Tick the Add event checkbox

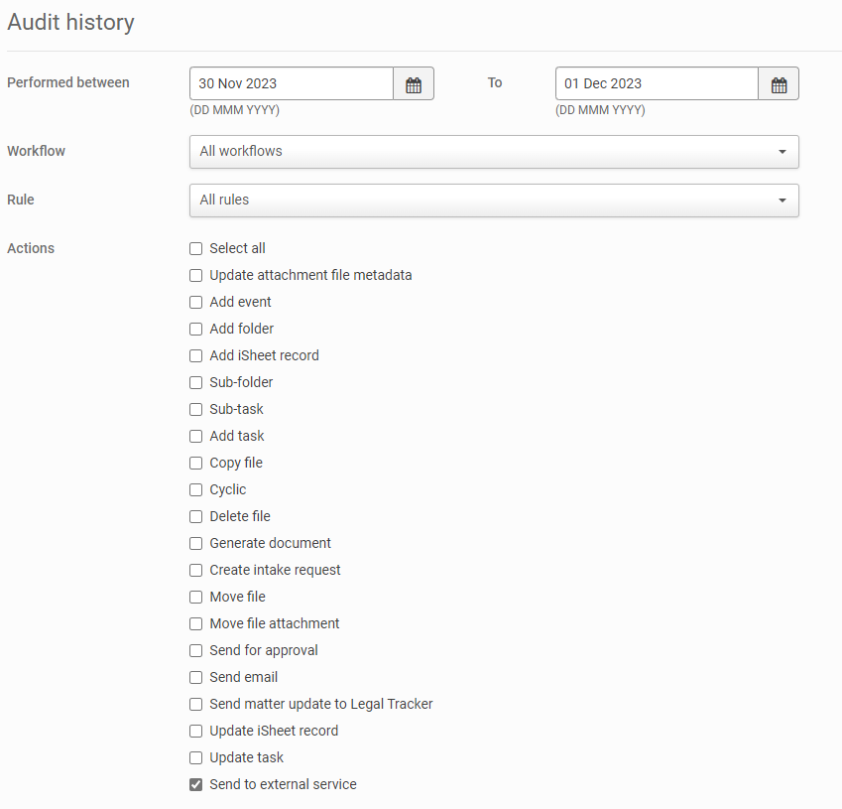click(196, 303)
